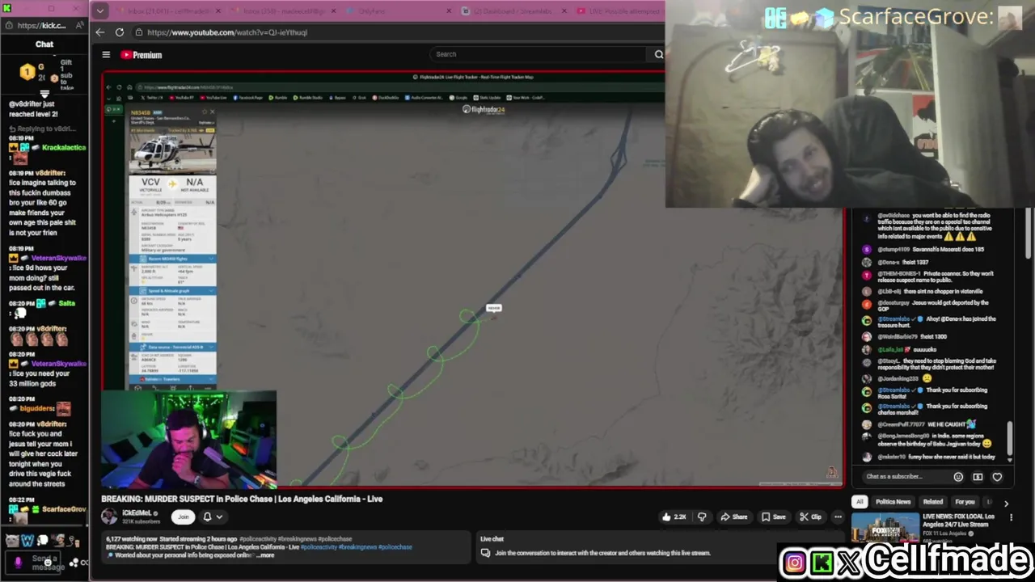The image size is (1035, 582).
Task: Open the notification bell dropdown
Action: pos(212,517)
